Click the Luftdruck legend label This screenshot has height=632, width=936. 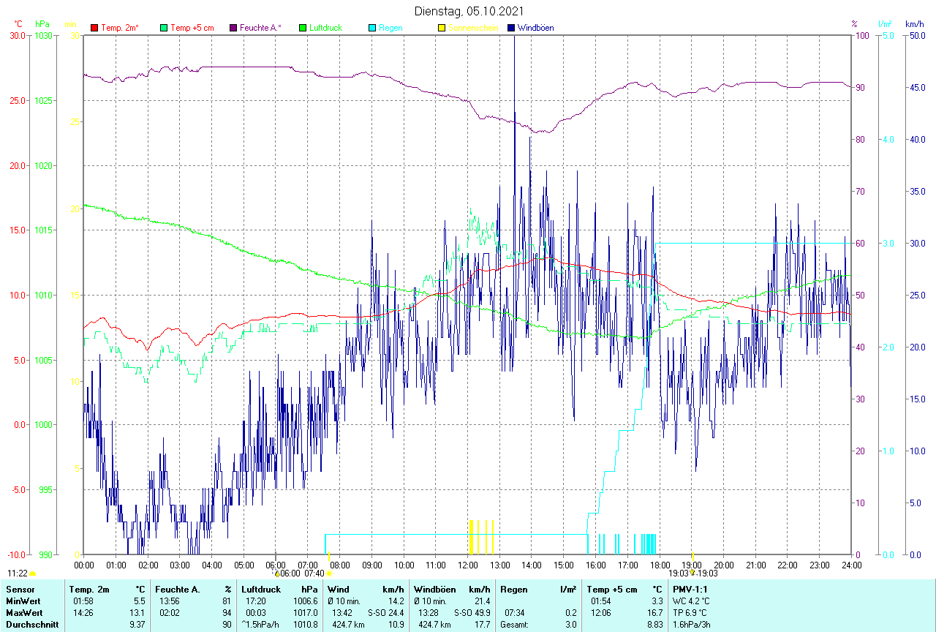(325, 28)
